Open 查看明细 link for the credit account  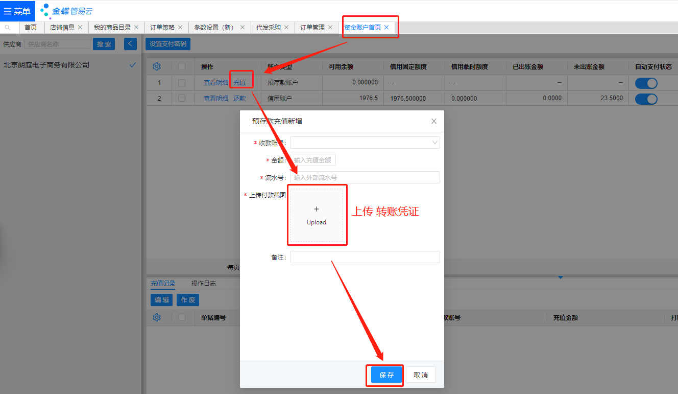pyautogui.click(x=216, y=99)
